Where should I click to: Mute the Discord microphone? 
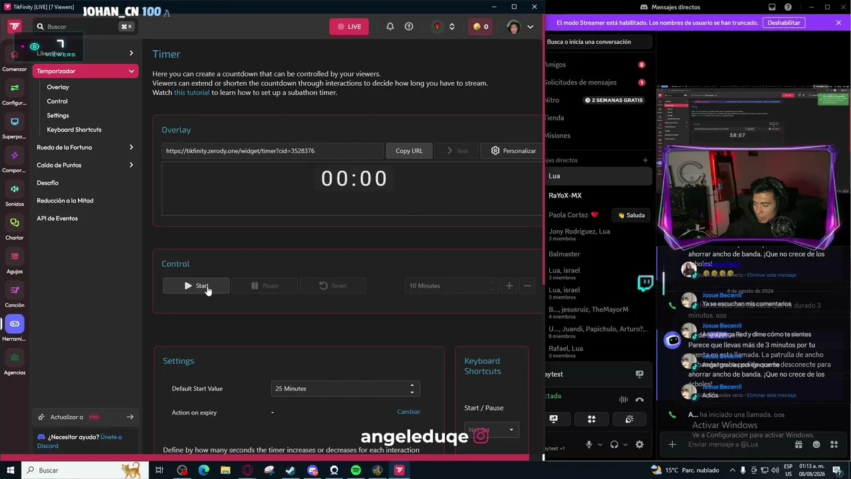588,444
